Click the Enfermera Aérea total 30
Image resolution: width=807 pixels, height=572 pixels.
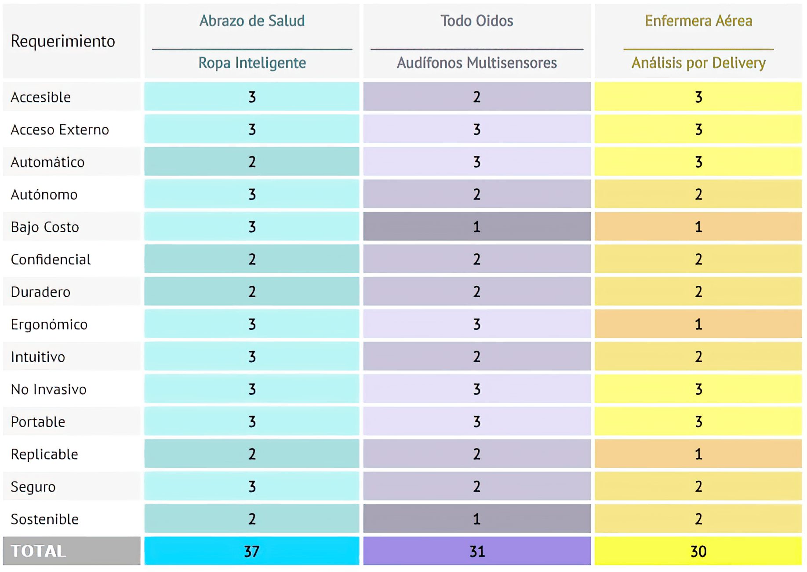698,551
